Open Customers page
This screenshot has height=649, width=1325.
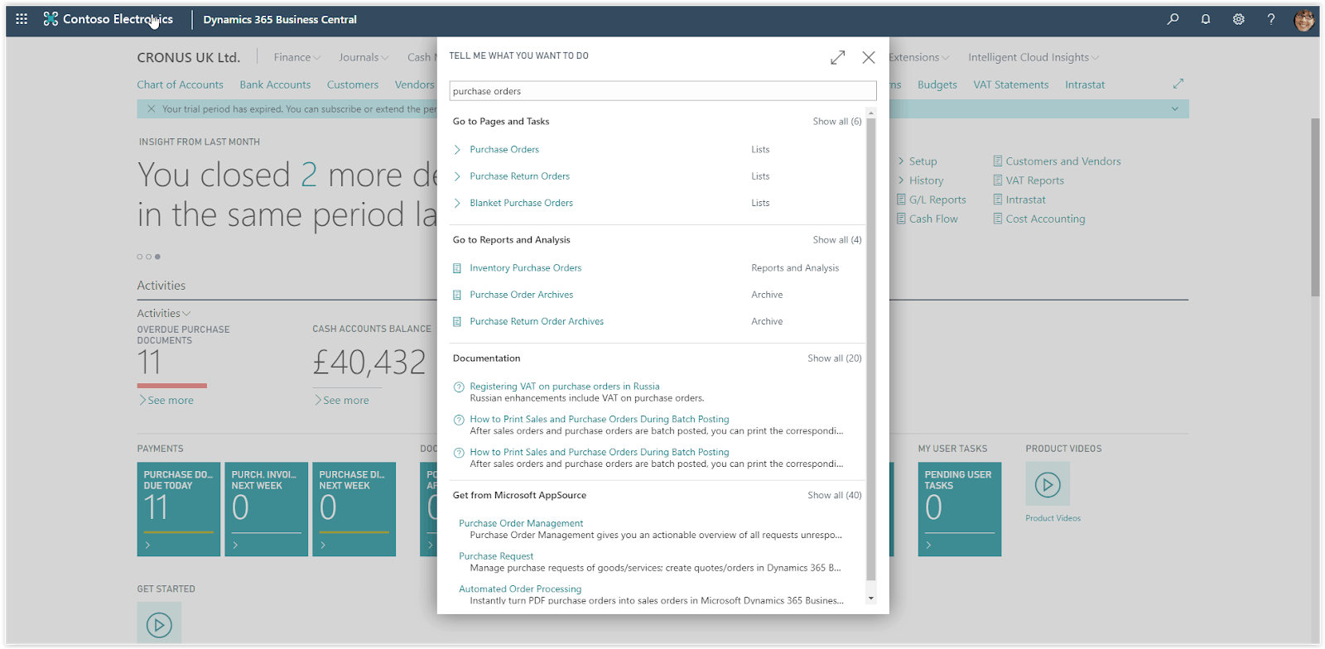(x=352, y=84)
